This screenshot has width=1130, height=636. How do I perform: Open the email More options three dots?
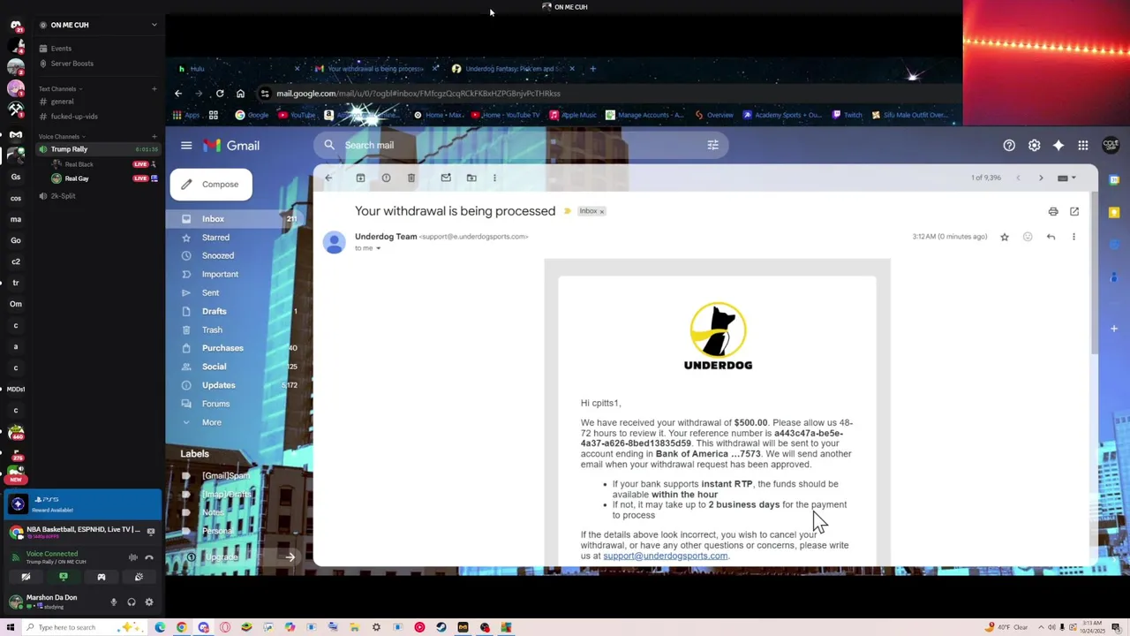click(1073, 237)
